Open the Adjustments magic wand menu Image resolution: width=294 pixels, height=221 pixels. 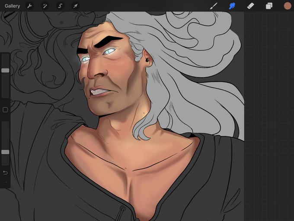point(45,6)
